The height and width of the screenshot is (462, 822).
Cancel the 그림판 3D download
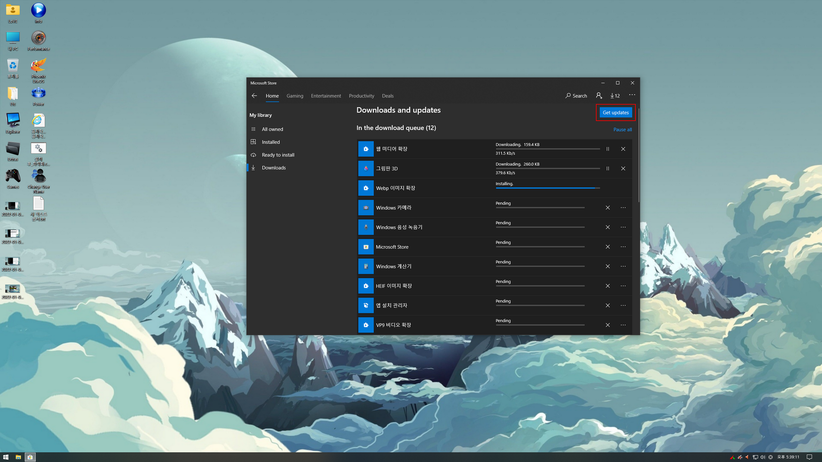(623, 169)
